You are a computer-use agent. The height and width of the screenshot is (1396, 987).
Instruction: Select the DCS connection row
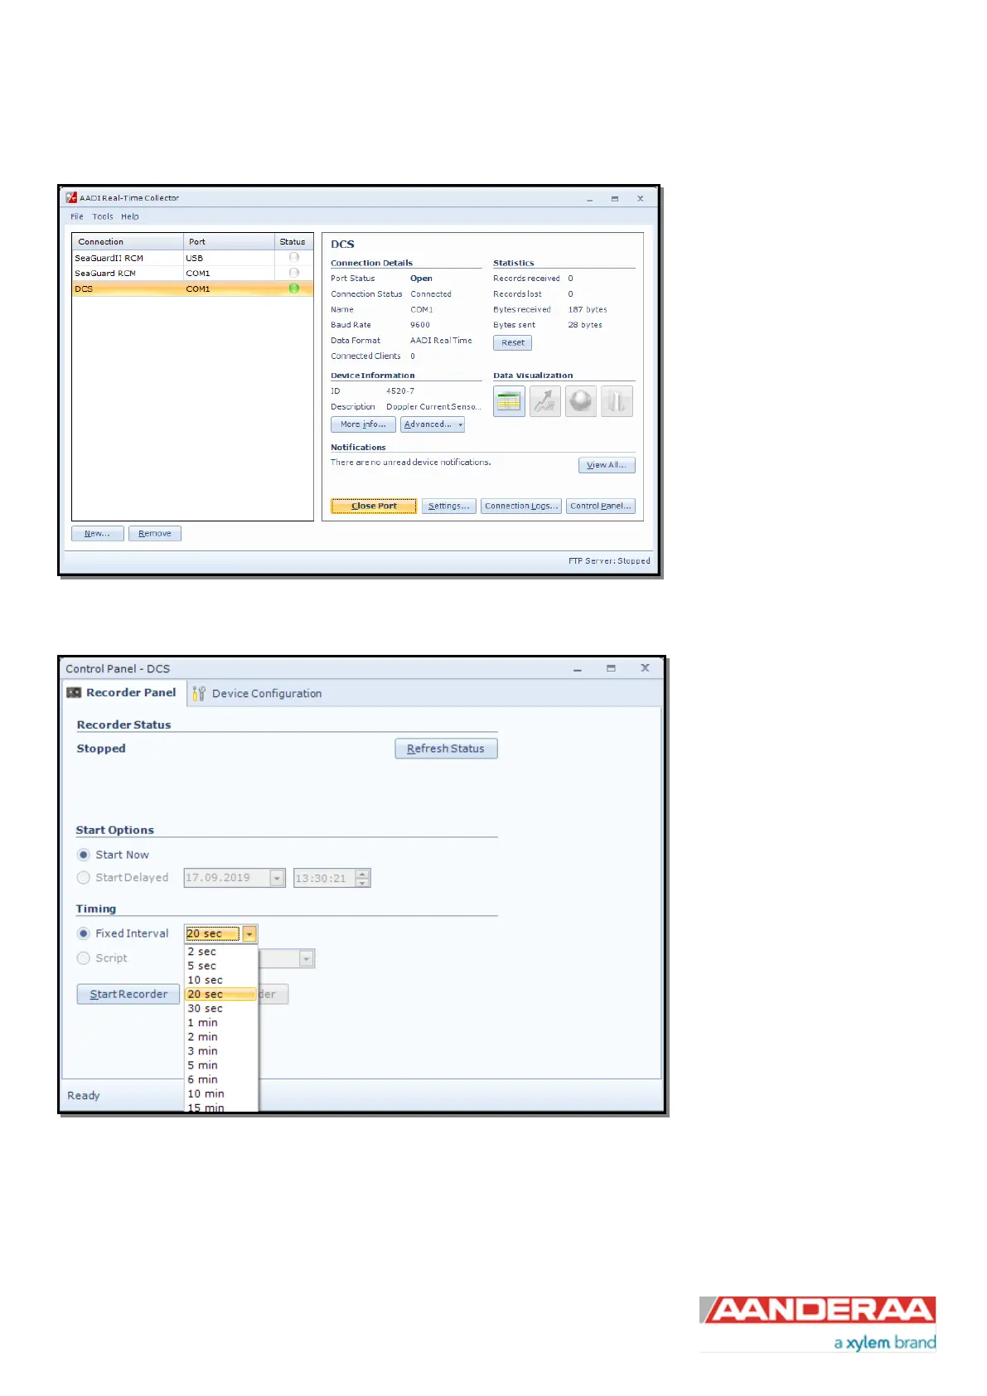coord(192,288)
